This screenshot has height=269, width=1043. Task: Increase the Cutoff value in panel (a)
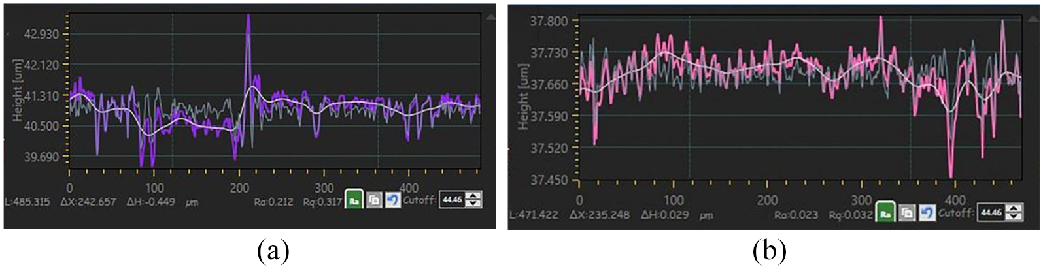coord(473,195)
